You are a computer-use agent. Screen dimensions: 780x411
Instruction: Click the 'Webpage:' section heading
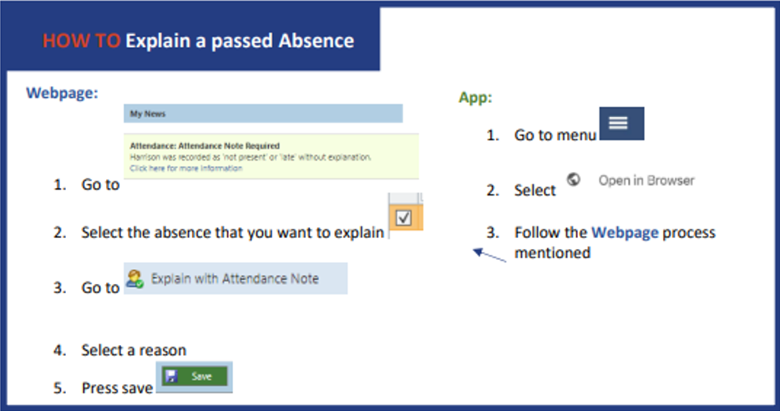(x=62, y=93)
